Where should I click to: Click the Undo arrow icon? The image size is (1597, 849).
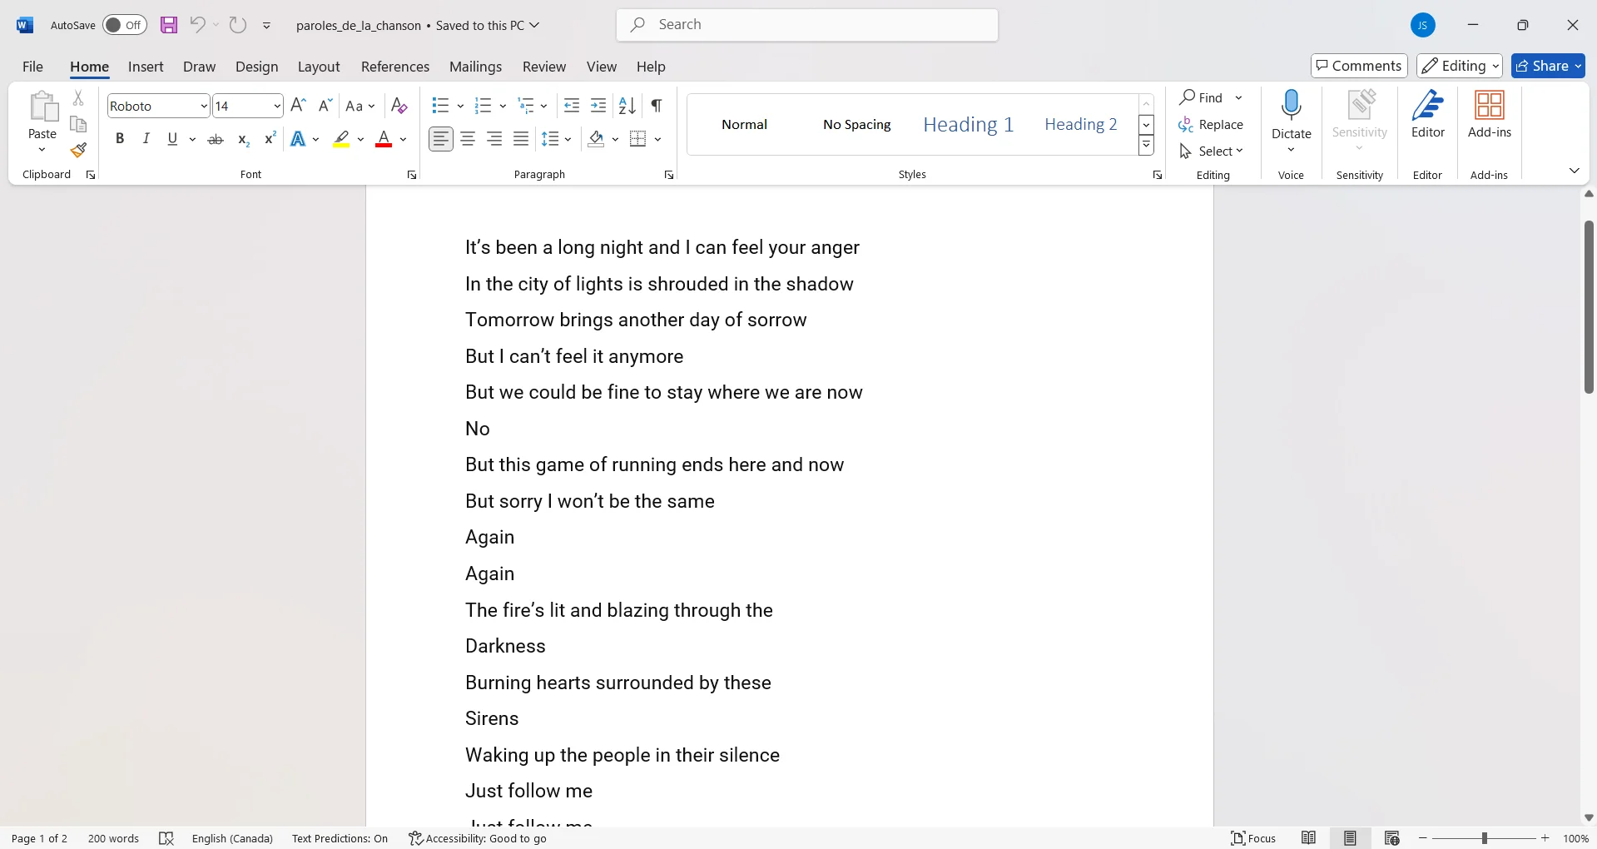[x=197, y=25]
